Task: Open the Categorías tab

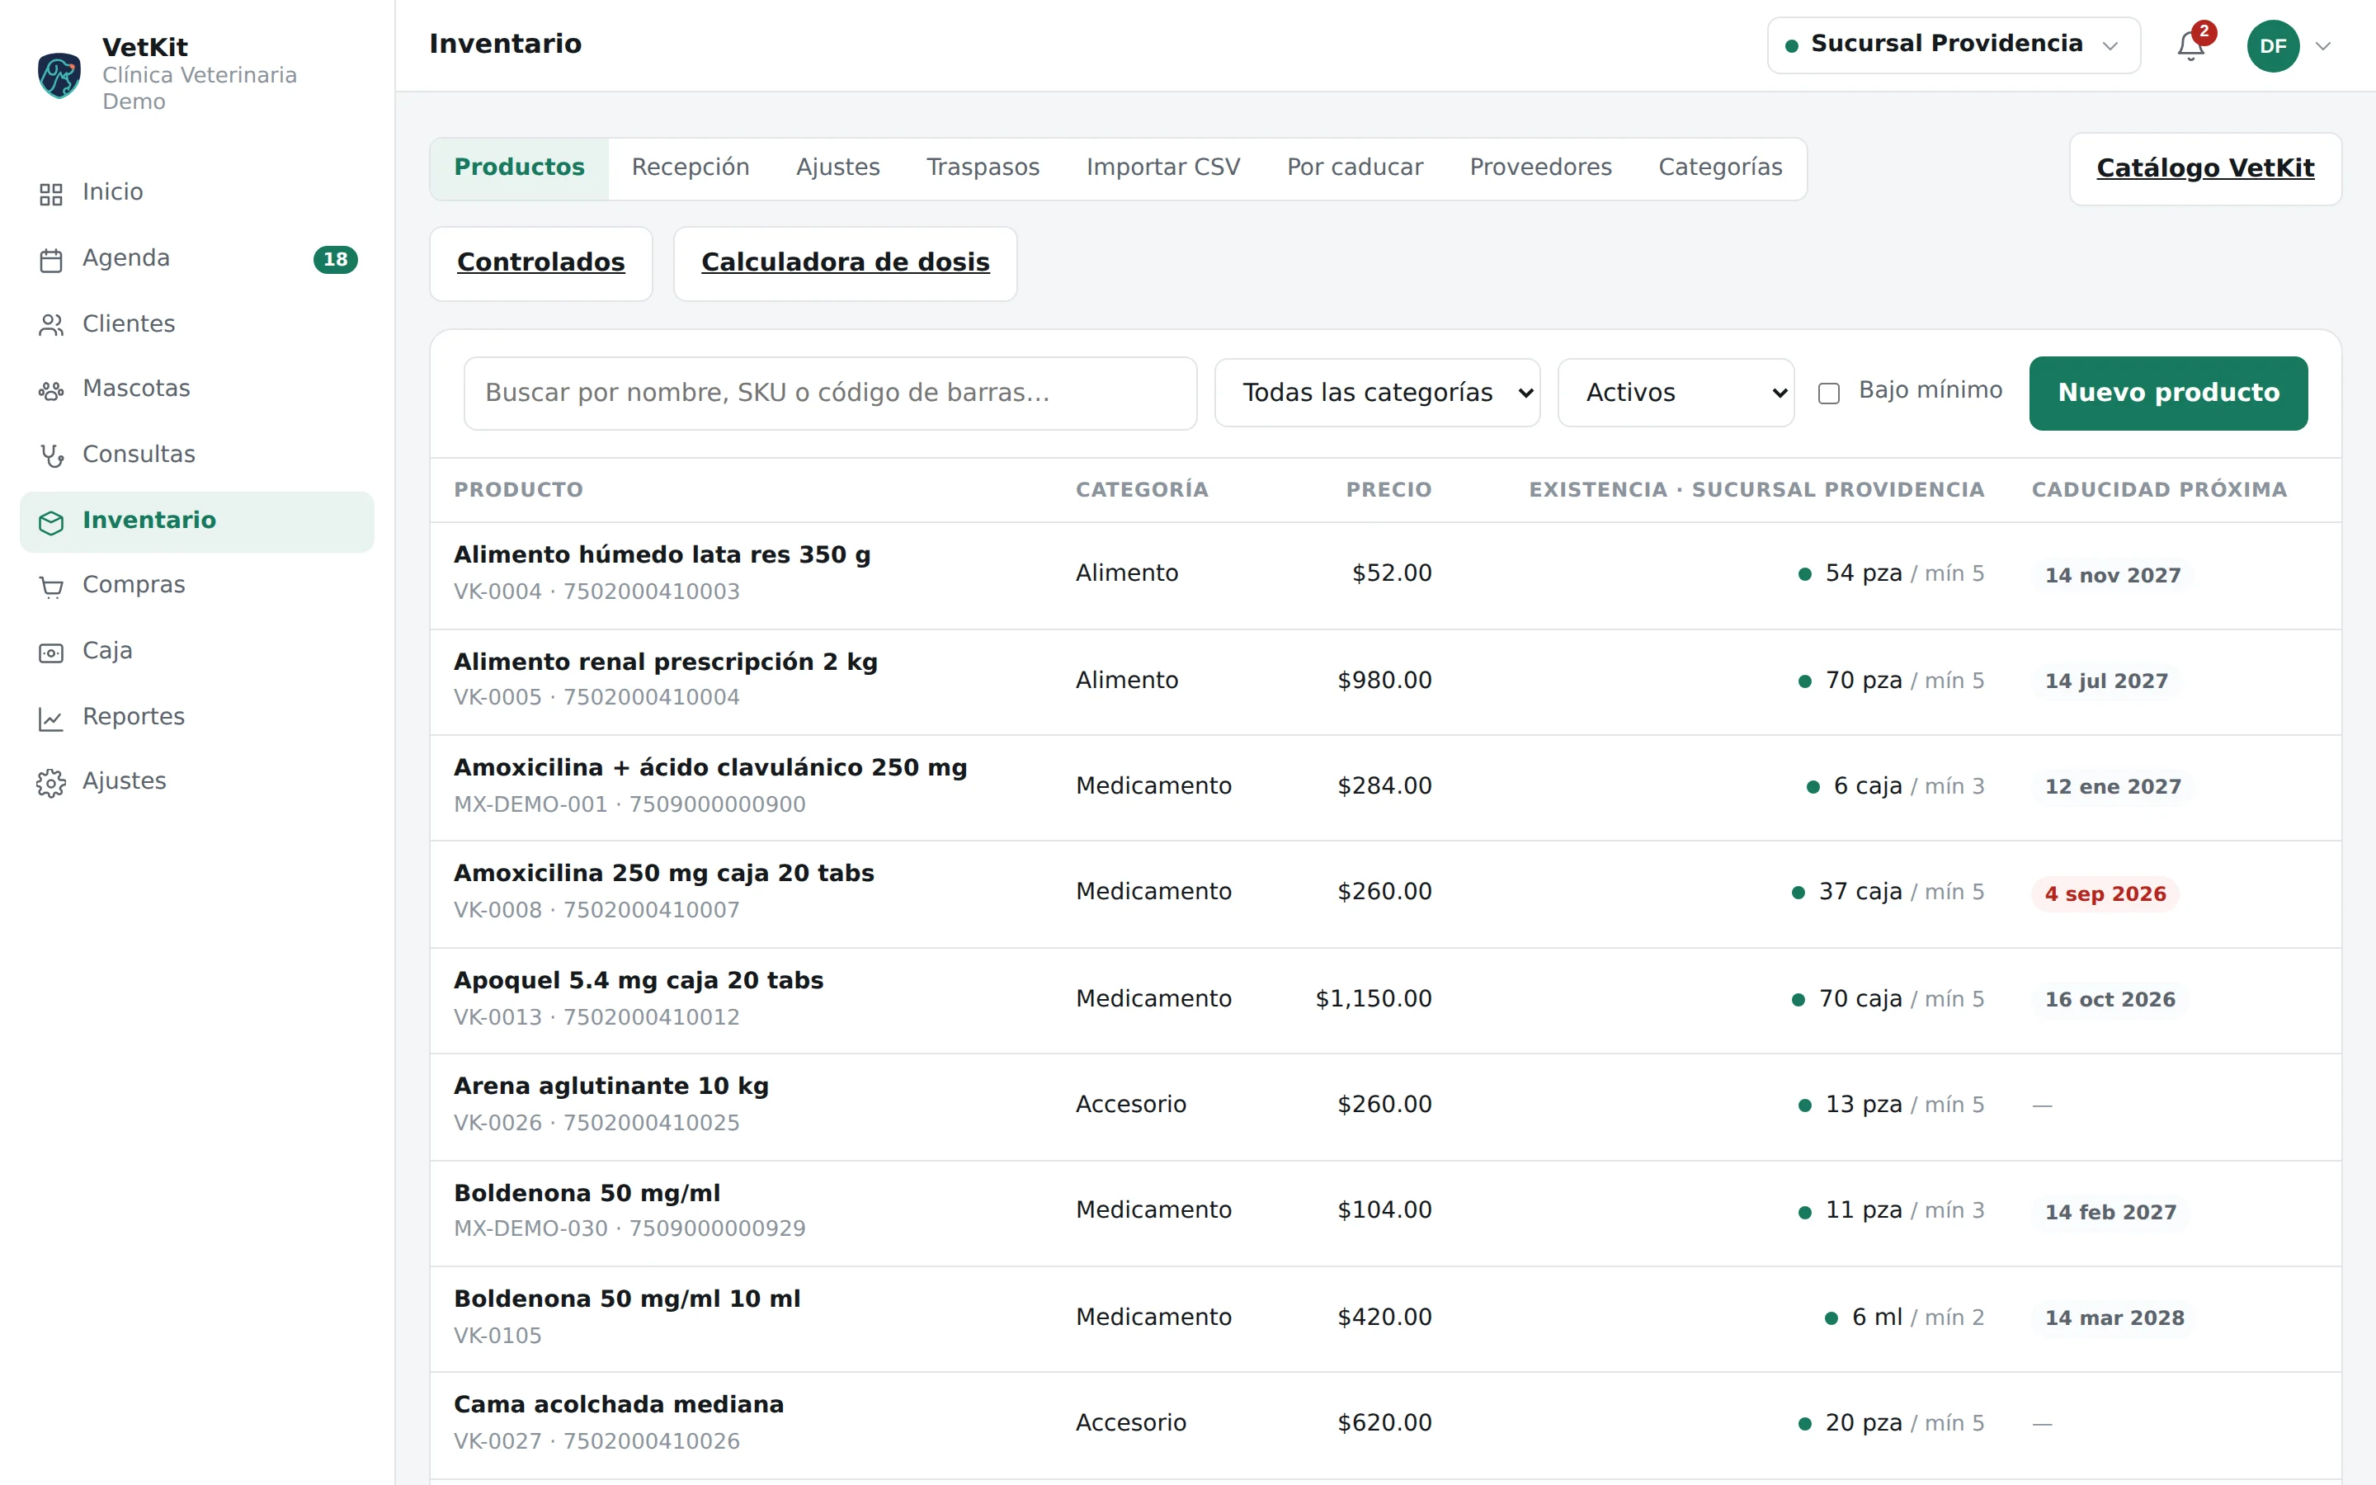Action: [1720, 168]
